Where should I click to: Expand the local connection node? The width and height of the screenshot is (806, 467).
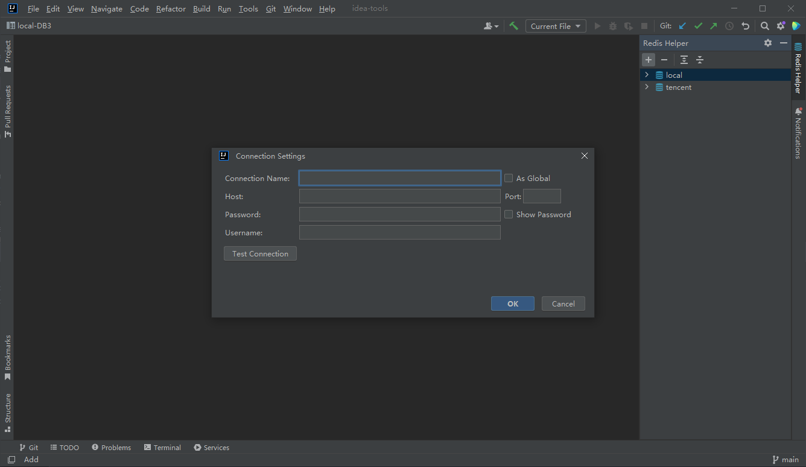tap(647, 75)
